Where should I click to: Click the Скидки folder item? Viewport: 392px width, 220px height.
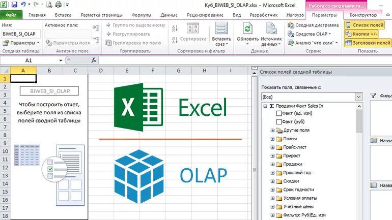288,181
